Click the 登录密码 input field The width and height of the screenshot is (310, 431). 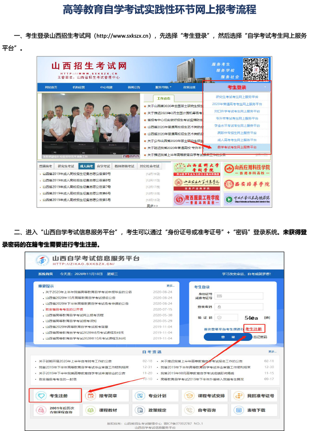[x=239, y=307]
